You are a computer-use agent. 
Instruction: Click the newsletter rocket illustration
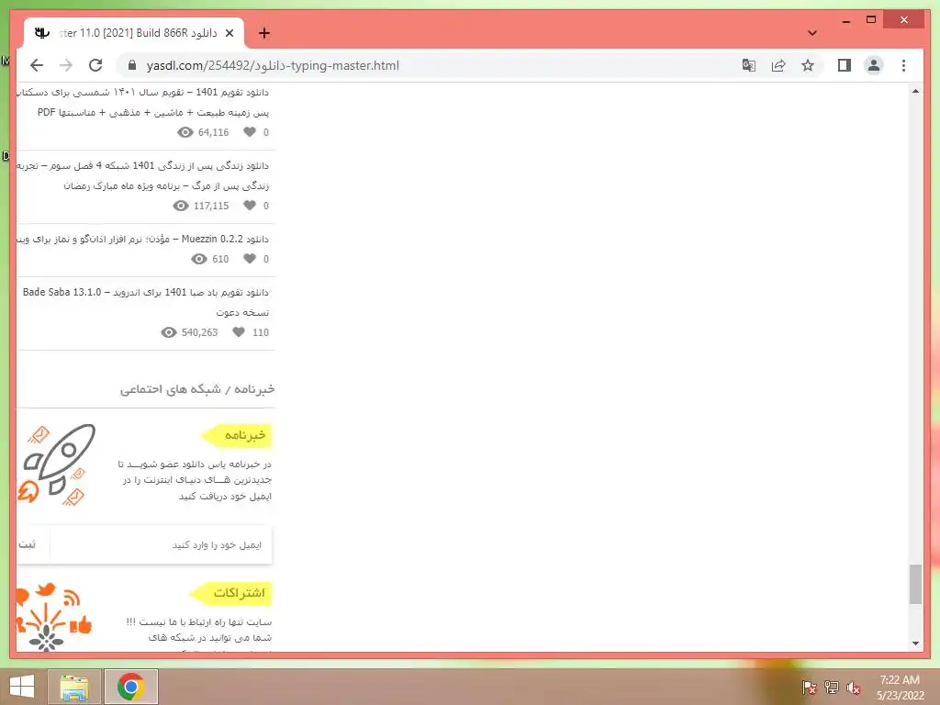[56, 464]
